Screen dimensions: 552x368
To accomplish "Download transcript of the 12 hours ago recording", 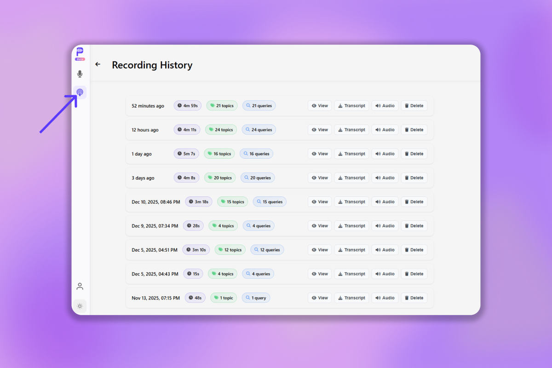I will [x=351, y=129].
